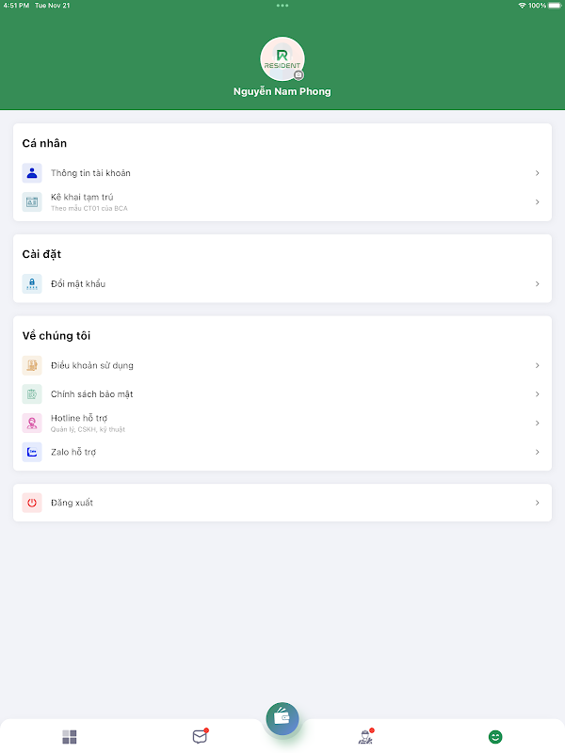Click the Kê khai tạm trú form icon

pyautogui.click(x=32, y=202)
